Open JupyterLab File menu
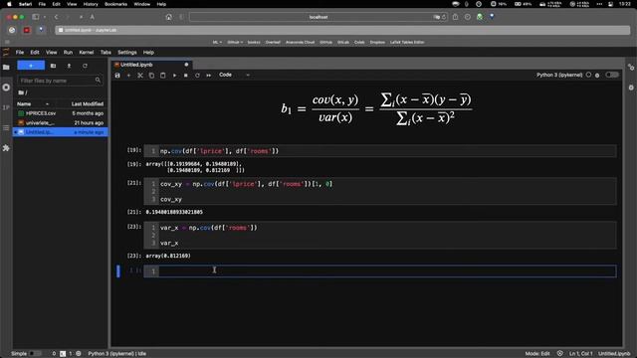Image resolution: width=637 pixels, height=358 pixels. (x=20, y=53)
